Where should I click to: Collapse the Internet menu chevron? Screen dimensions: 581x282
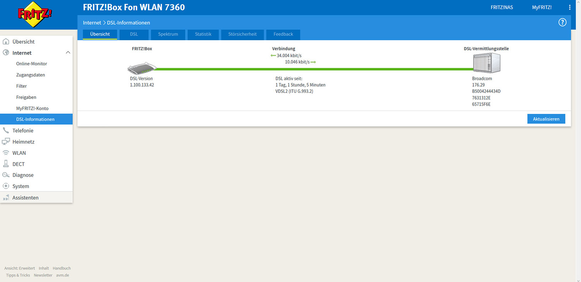click(68, 53)
